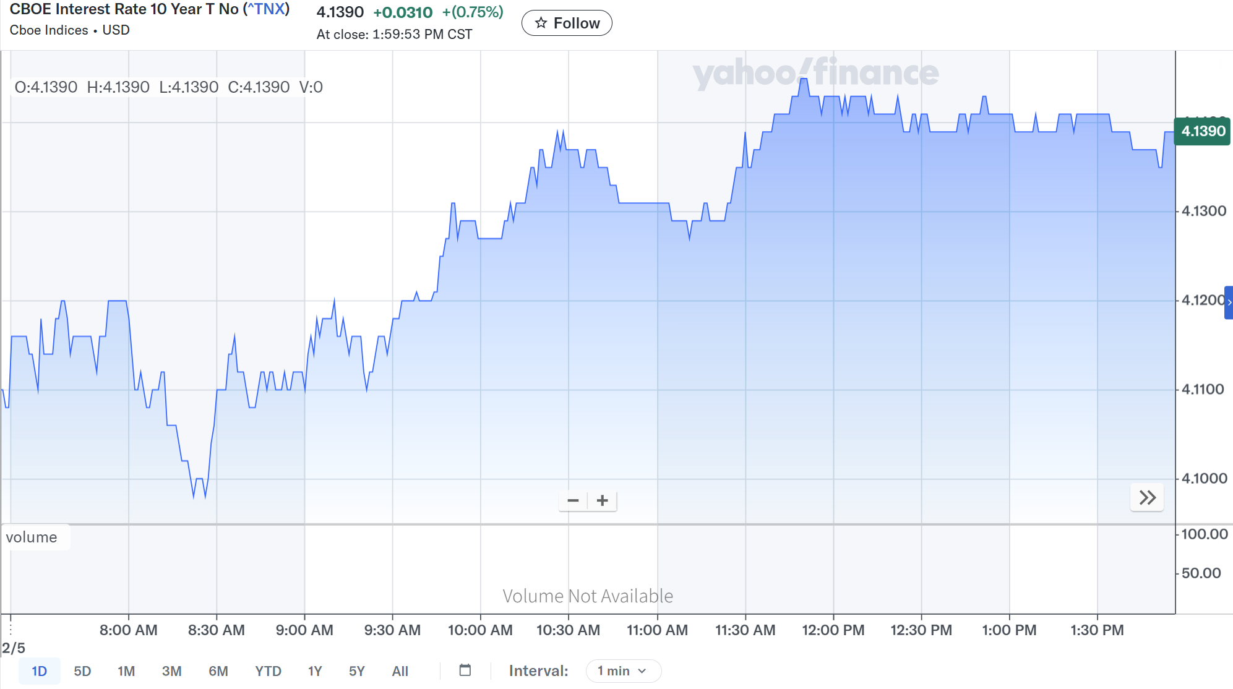Image resolution: width=1233 pixels, height=689 pixels.
Task: Open the calendar date range picker
Action: pos(465,670)
